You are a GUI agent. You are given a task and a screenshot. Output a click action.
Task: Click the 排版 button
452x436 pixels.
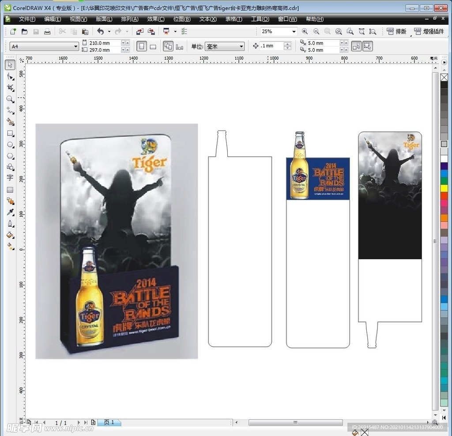coord(396,31)
